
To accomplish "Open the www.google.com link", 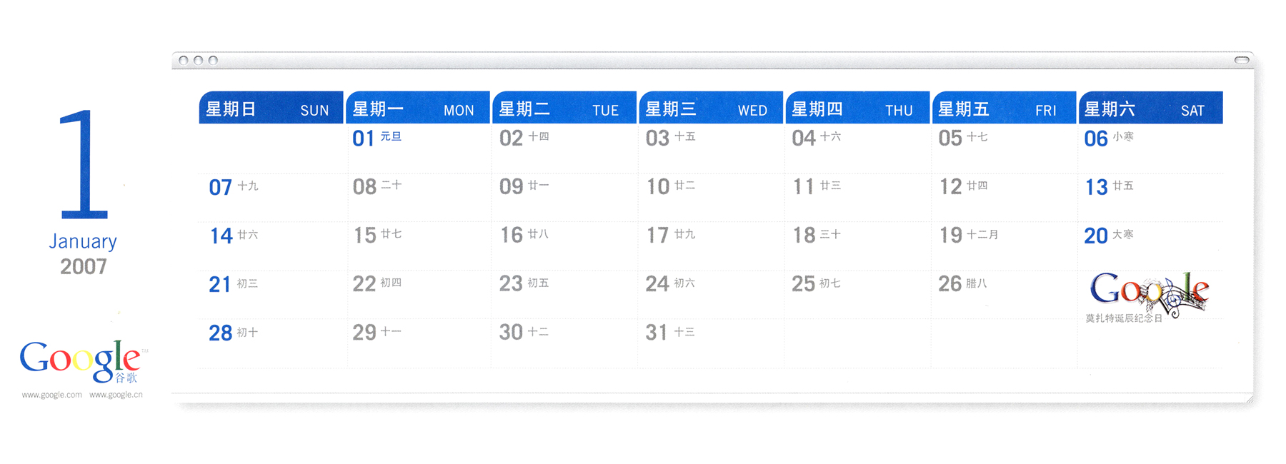I will [x=51, y=395].
